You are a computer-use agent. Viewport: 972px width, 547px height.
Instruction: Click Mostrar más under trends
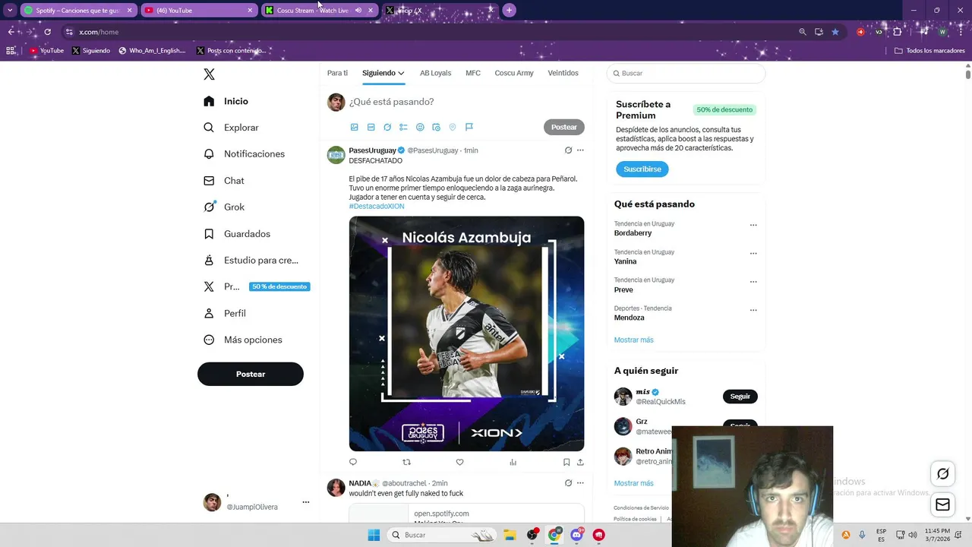(633, 340)
